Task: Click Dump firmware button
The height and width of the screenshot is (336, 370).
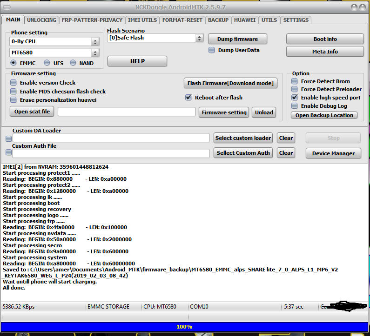Action: coord(237,39)
